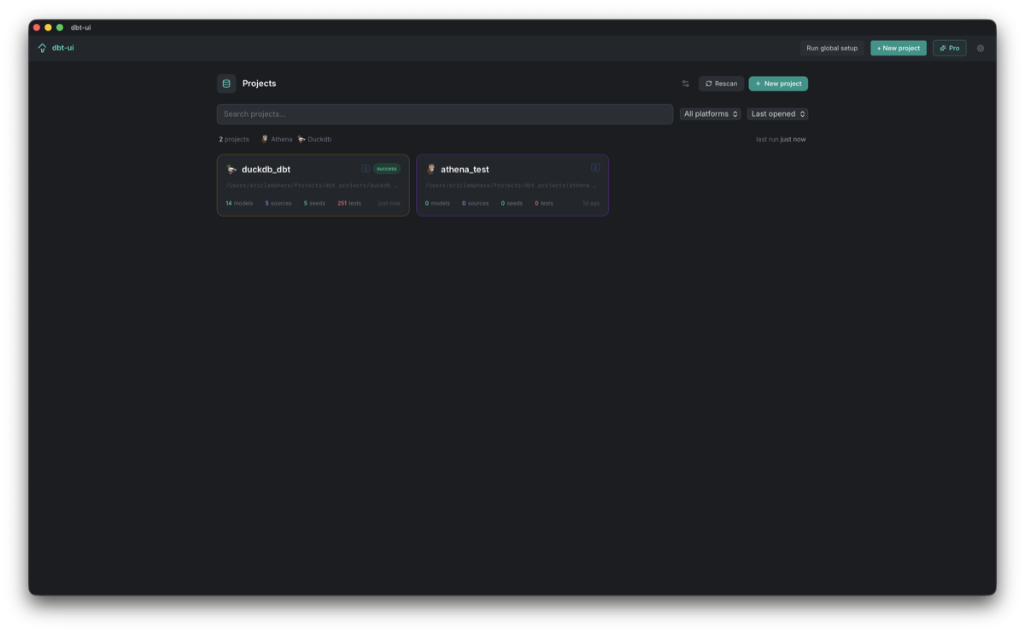Image resolution: width=1025 pixels, height=633 pixels.
Task: Click "0 seeds" on athena_test card
Action: pyautogui.click(x=512, y=203)
